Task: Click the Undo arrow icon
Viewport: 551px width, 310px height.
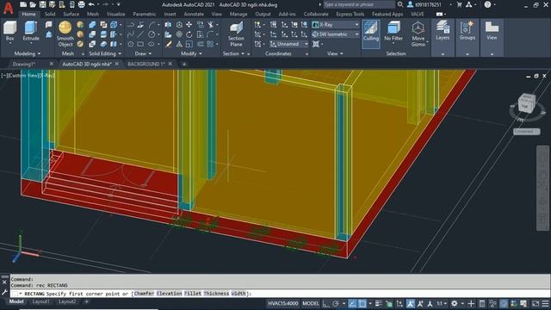Action: 91,4
